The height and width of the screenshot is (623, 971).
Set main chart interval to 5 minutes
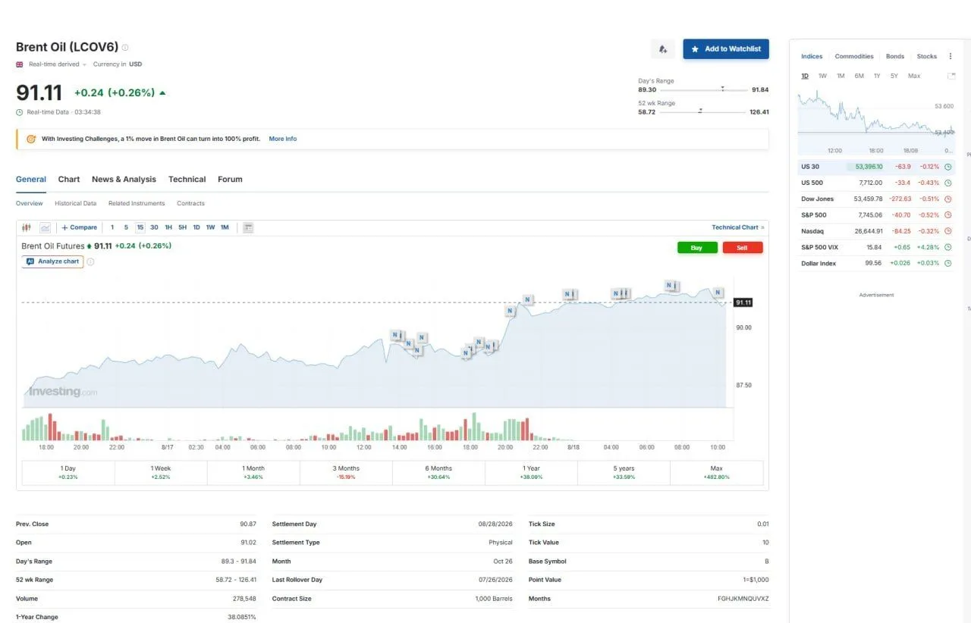tap(126, 227)
